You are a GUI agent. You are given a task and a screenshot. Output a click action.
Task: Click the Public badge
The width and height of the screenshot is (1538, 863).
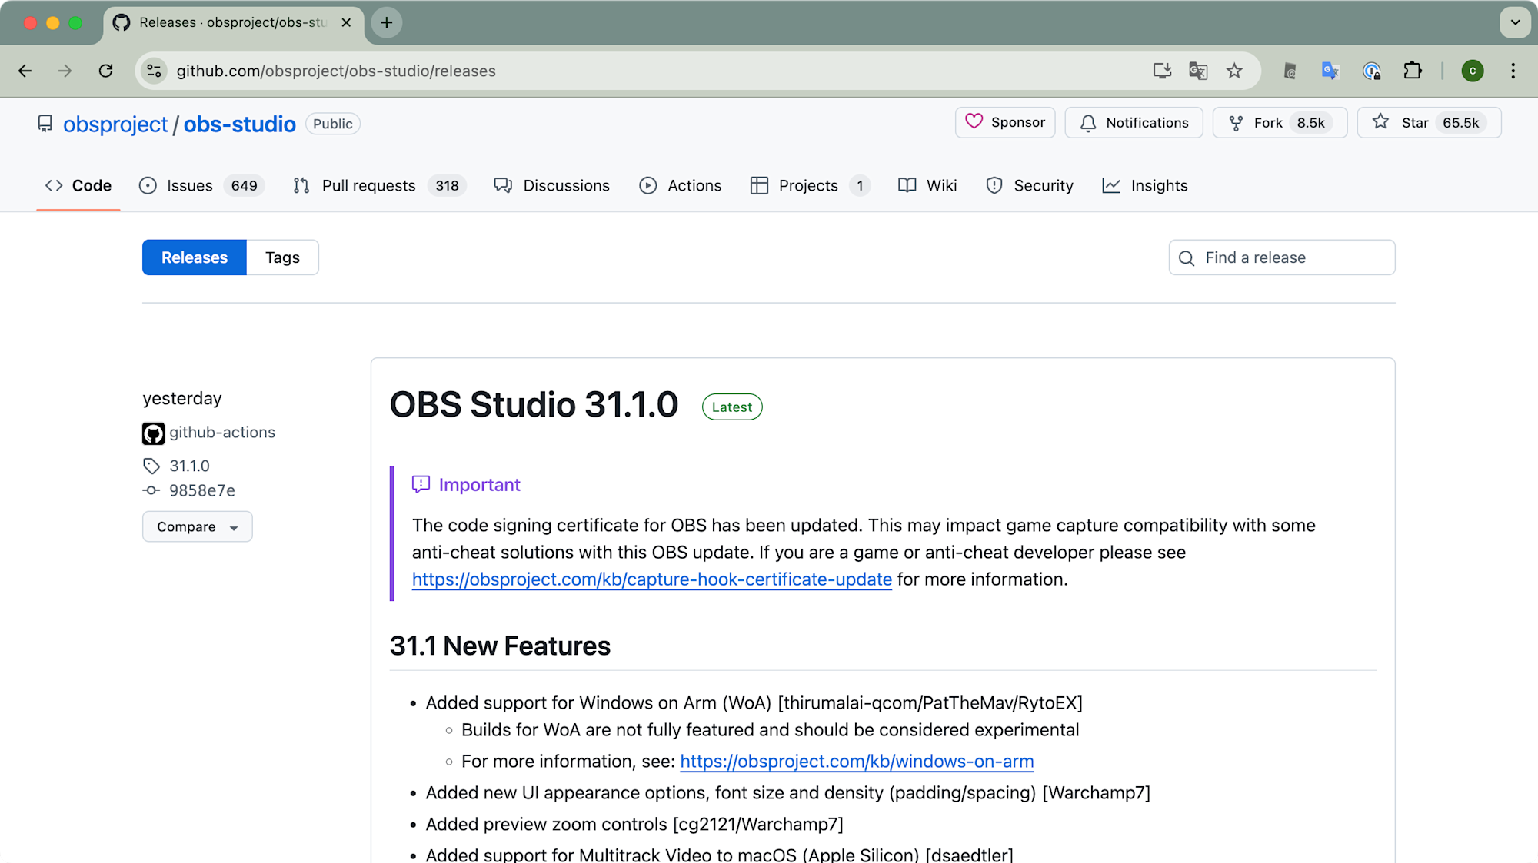tap(333, 124)
